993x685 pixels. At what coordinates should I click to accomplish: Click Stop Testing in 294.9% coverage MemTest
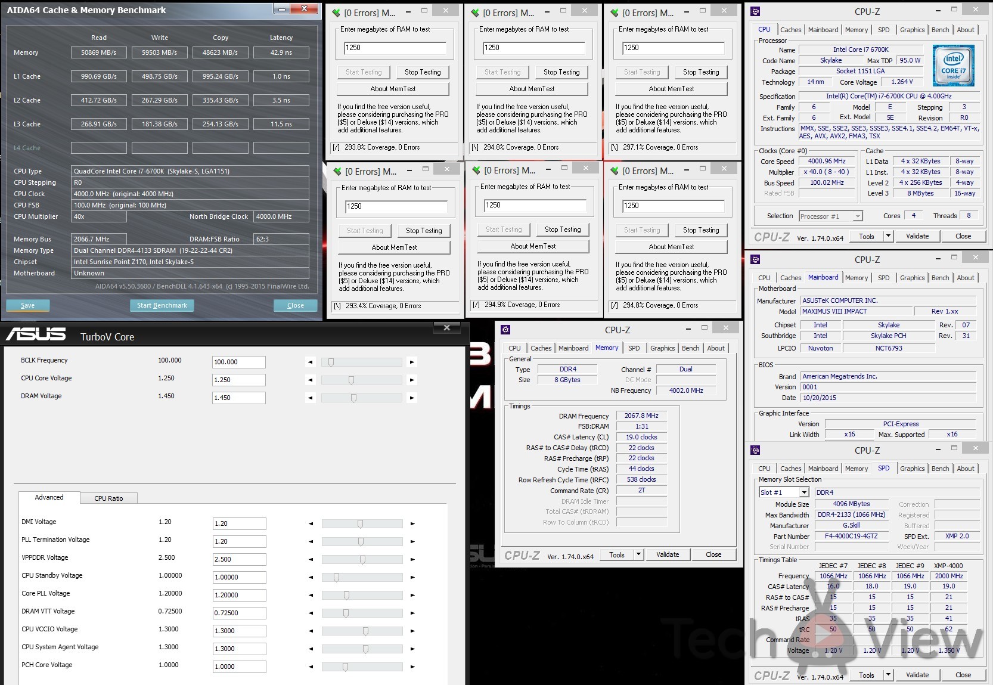[x=563, y=230]
